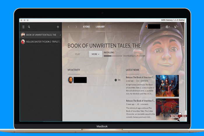204x136 pixels.
Task: Click the Downloading 41.2% status text
Action: [134, 56]
